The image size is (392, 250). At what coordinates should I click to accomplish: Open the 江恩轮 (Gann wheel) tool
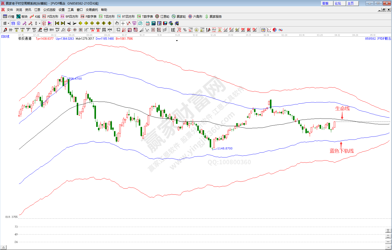162,16
